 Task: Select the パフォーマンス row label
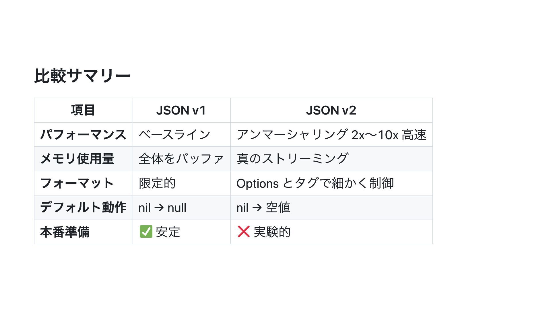click(83, 135)
